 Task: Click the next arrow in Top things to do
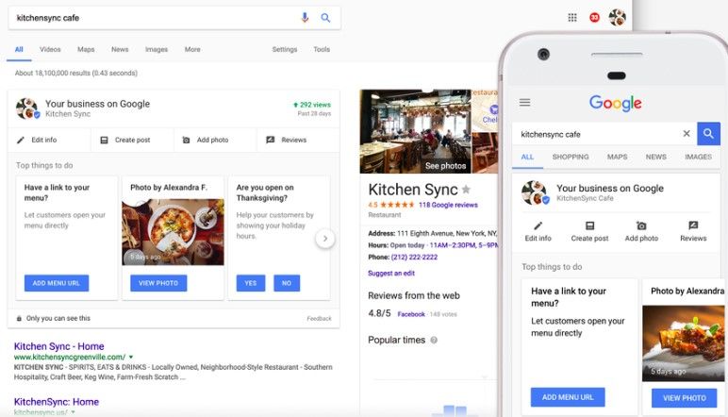(x=325, y=239)
